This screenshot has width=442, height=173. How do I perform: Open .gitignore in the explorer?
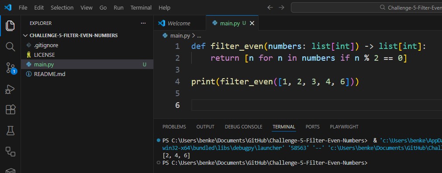coord(87,45)
